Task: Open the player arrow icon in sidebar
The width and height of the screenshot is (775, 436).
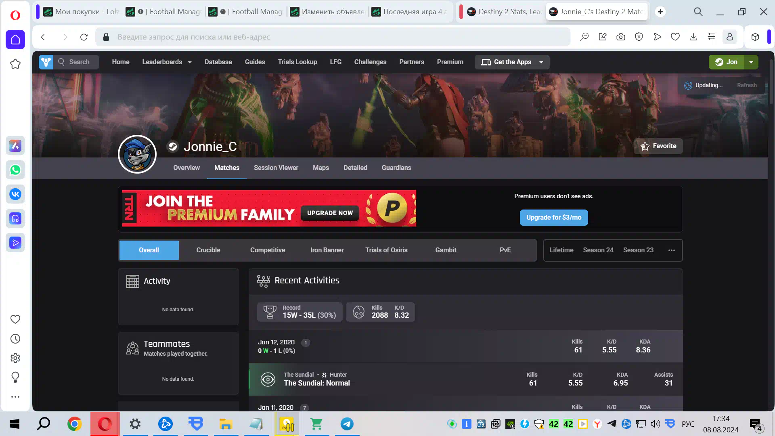Action: pos(15,243)
